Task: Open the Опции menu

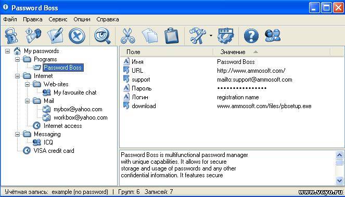Action: (82, 19)
